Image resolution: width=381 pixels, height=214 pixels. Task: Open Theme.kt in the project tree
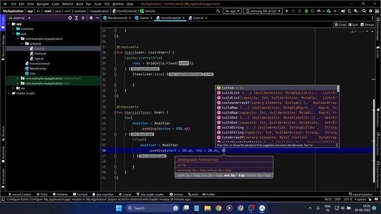40,53
